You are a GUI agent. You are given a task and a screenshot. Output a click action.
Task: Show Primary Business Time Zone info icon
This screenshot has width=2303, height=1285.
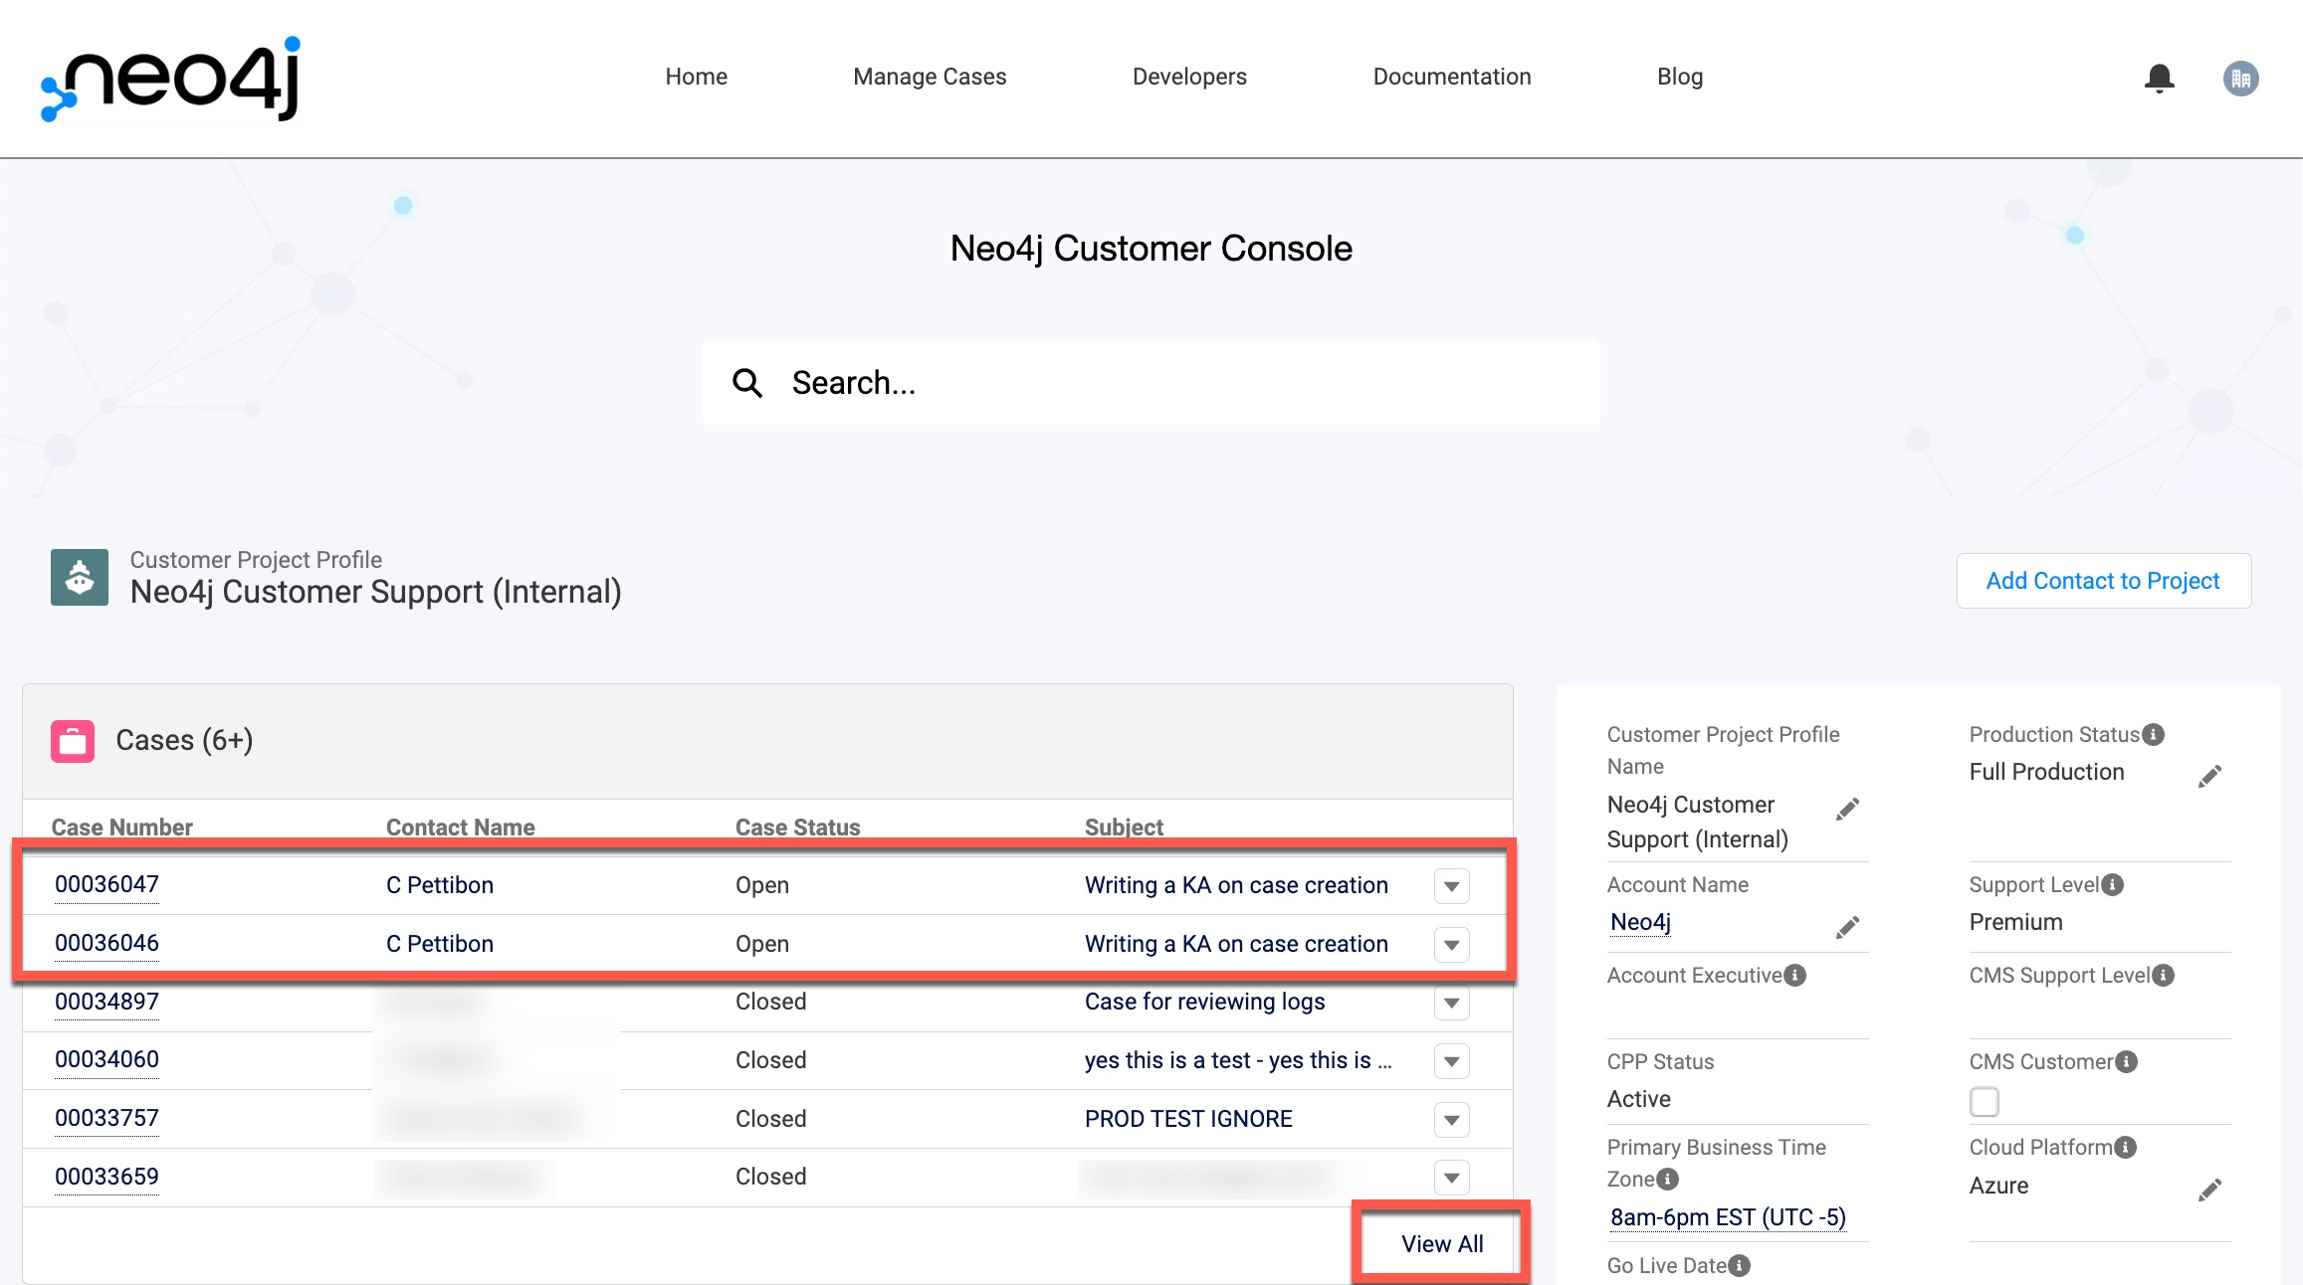pos(1667,1180)
